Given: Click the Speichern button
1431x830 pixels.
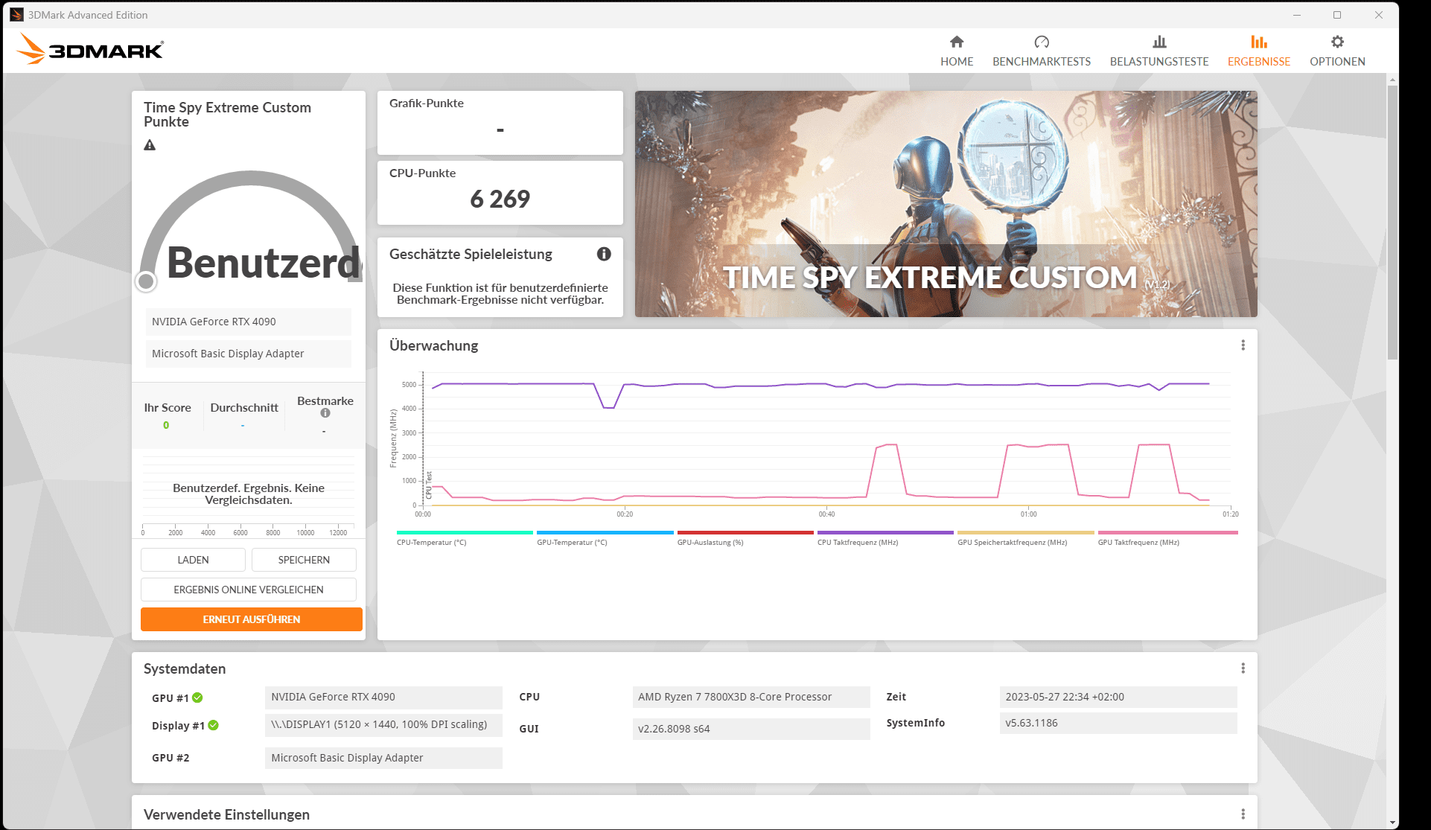Looking at the screenshot, I should pos(304,560).
